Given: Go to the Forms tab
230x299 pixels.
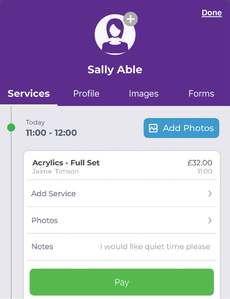Looking at the screenshot, I should coord(201,94).
